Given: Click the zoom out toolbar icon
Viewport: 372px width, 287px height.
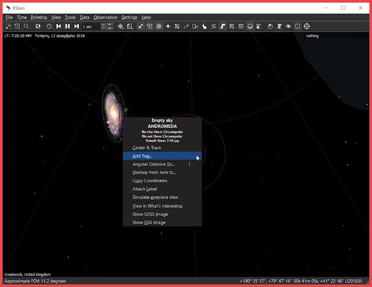Looking at the screenshot, I should click(x=17, y=26).
